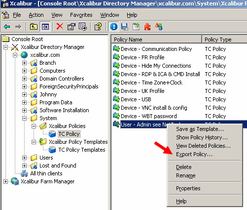Open Properties via toolbar icon
Viewport: 247px width, 210px height.
pos(71,27)
